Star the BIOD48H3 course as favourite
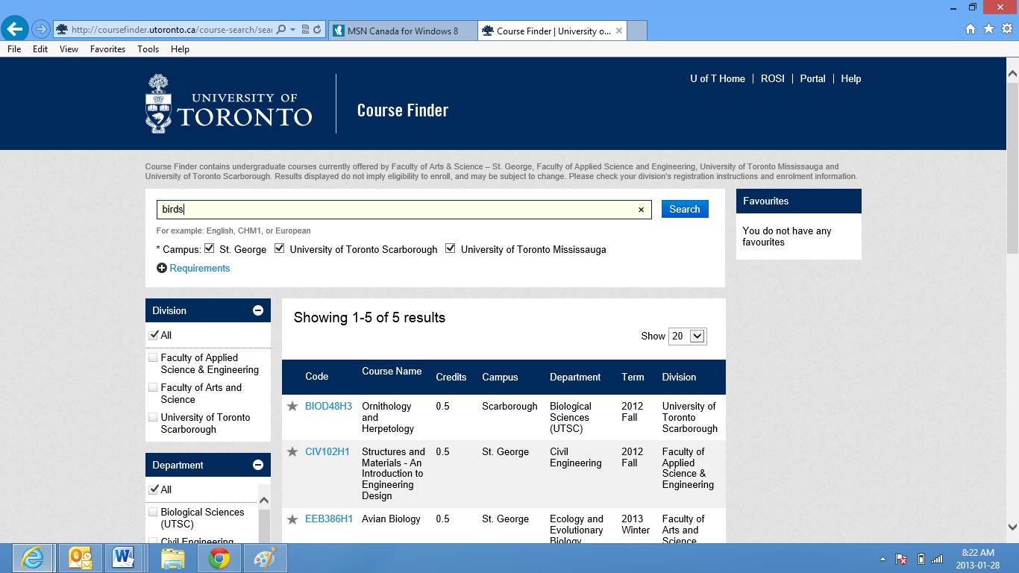Viewport: 1019px width, 573px height. click(292, 407)
